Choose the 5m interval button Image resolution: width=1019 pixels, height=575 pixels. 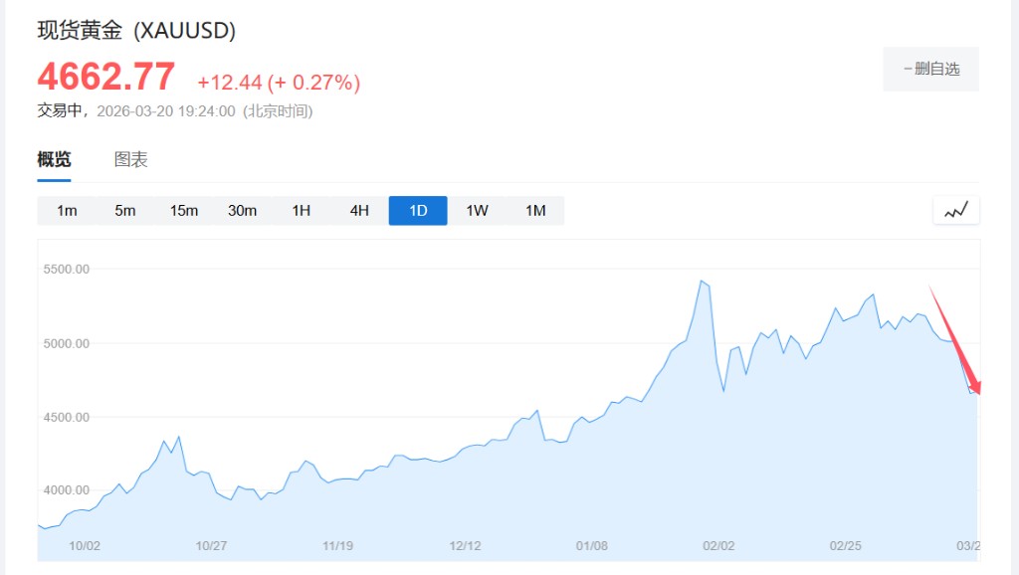[125, 211]
